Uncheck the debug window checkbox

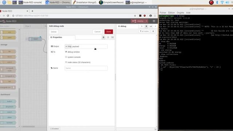point(66,52)
